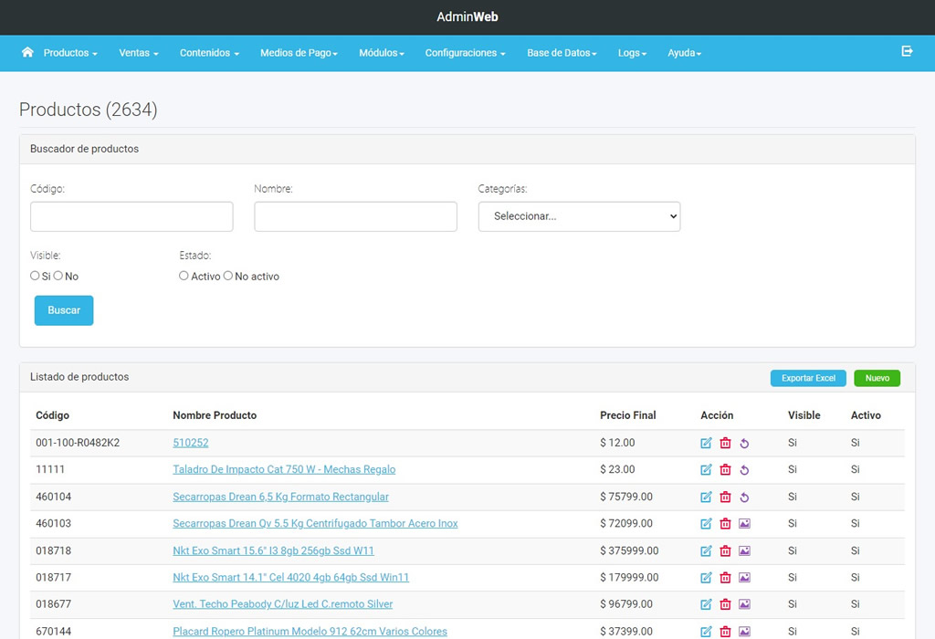Open the Categorías dropdown selector

pyautogui.click(x=579, y=216)
